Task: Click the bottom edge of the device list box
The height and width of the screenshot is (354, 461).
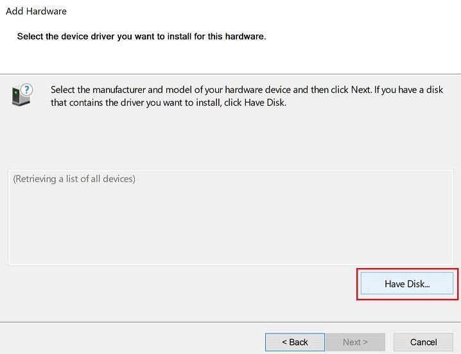Action: coord(231,264)
